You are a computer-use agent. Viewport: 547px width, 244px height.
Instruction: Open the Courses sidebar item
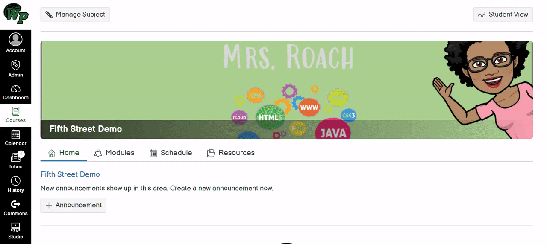pyautogui.click(x=16, y=115)
